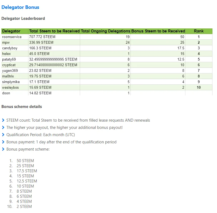This screenshot has width=217, height=213.
Task: Click the chevron beside Bonus payment scheme
Action: point(3,149)
